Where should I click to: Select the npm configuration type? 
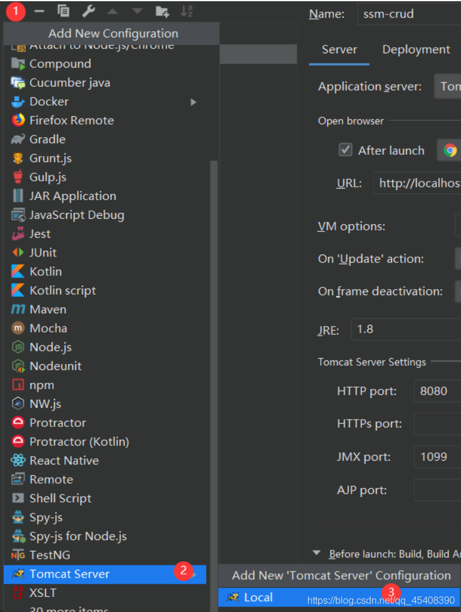105,385
